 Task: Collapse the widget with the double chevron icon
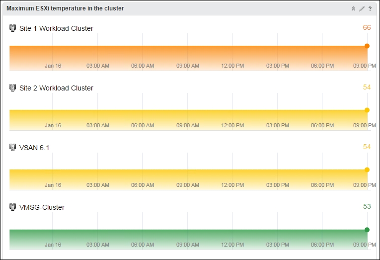point(353,9)
